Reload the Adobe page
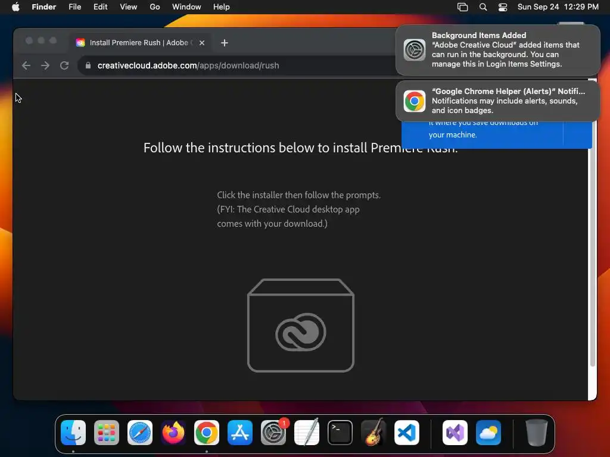610x457 pixels. [x=64, y=65]
